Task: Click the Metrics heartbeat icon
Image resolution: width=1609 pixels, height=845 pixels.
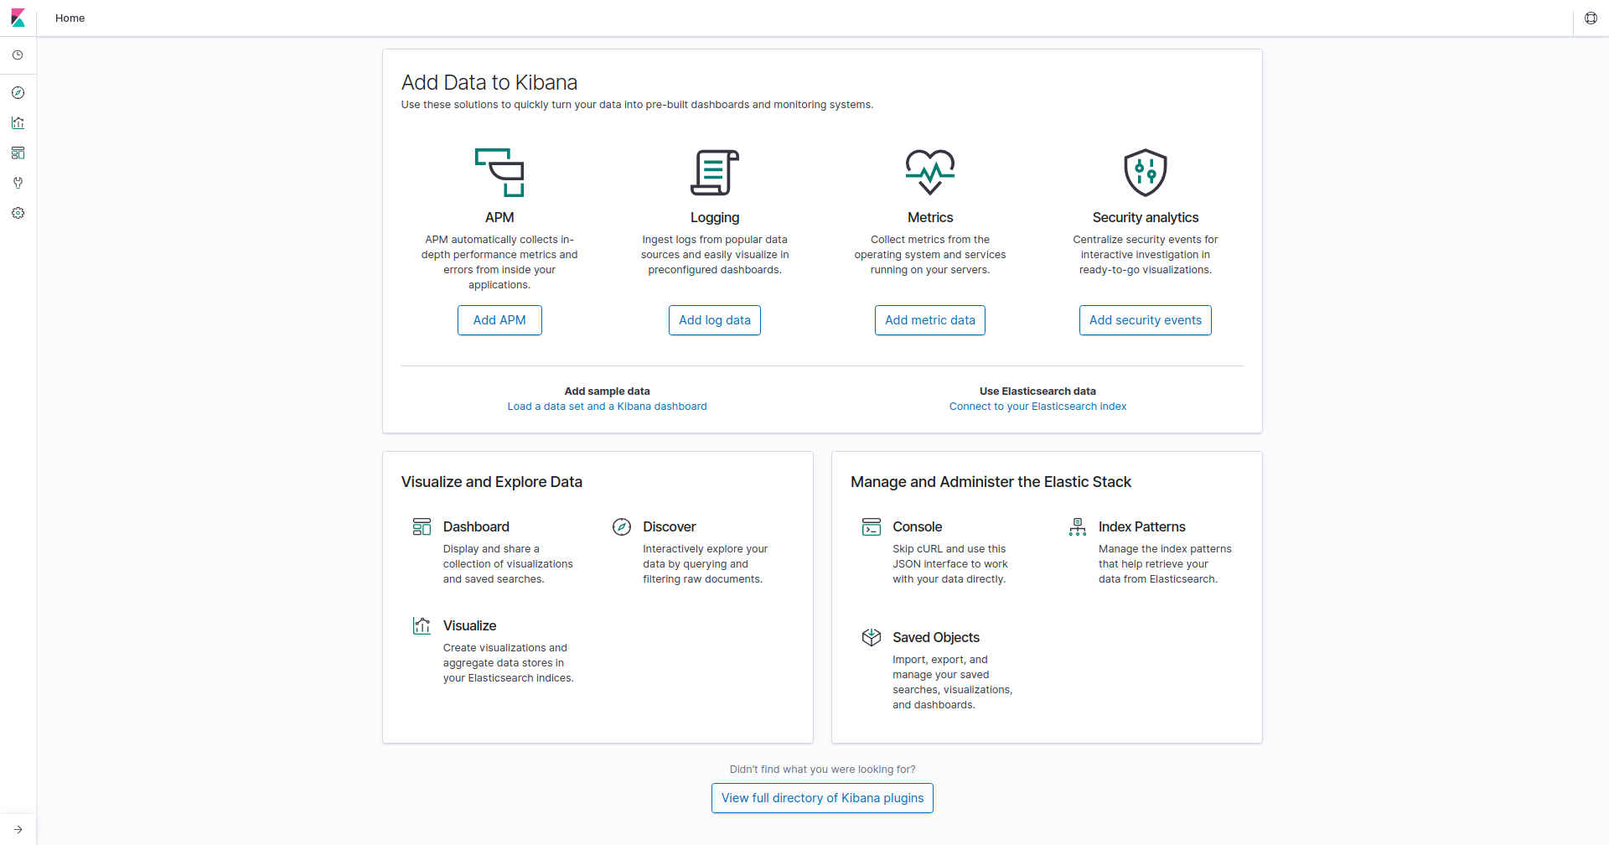Action: coord(930,172)
